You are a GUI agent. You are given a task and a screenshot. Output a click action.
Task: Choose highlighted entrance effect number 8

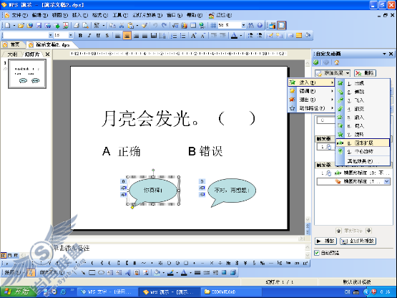pyautogui.click(x=363, y=143)
